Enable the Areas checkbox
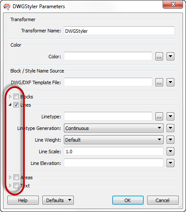This screenshot has height=212, width=186. (x=16, y=177)
